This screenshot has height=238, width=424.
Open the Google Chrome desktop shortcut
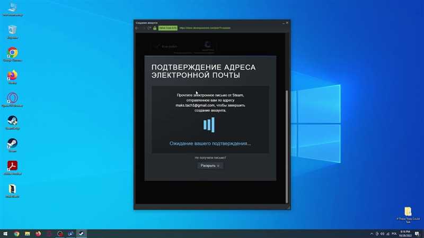pos(12,54)
